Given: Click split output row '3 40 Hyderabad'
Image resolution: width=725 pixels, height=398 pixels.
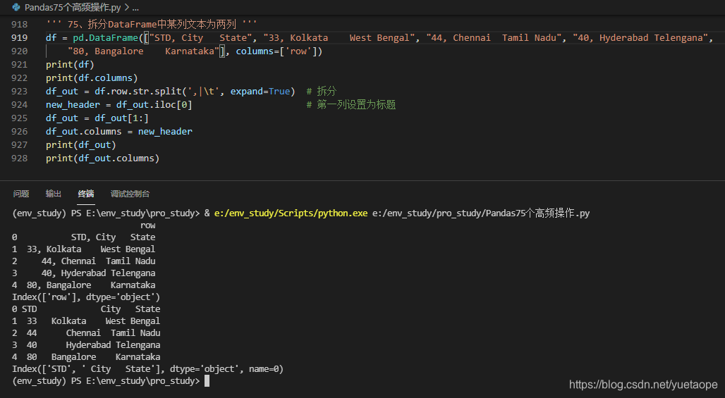Looking at the screenshot, I should pos(86,345).
